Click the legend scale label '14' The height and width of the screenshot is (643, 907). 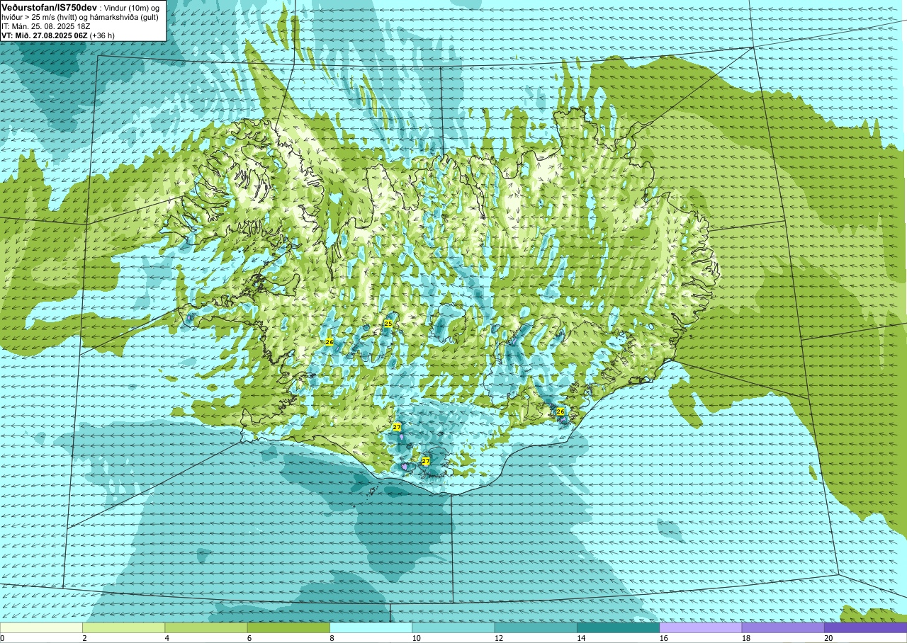[x=581, y=638]
